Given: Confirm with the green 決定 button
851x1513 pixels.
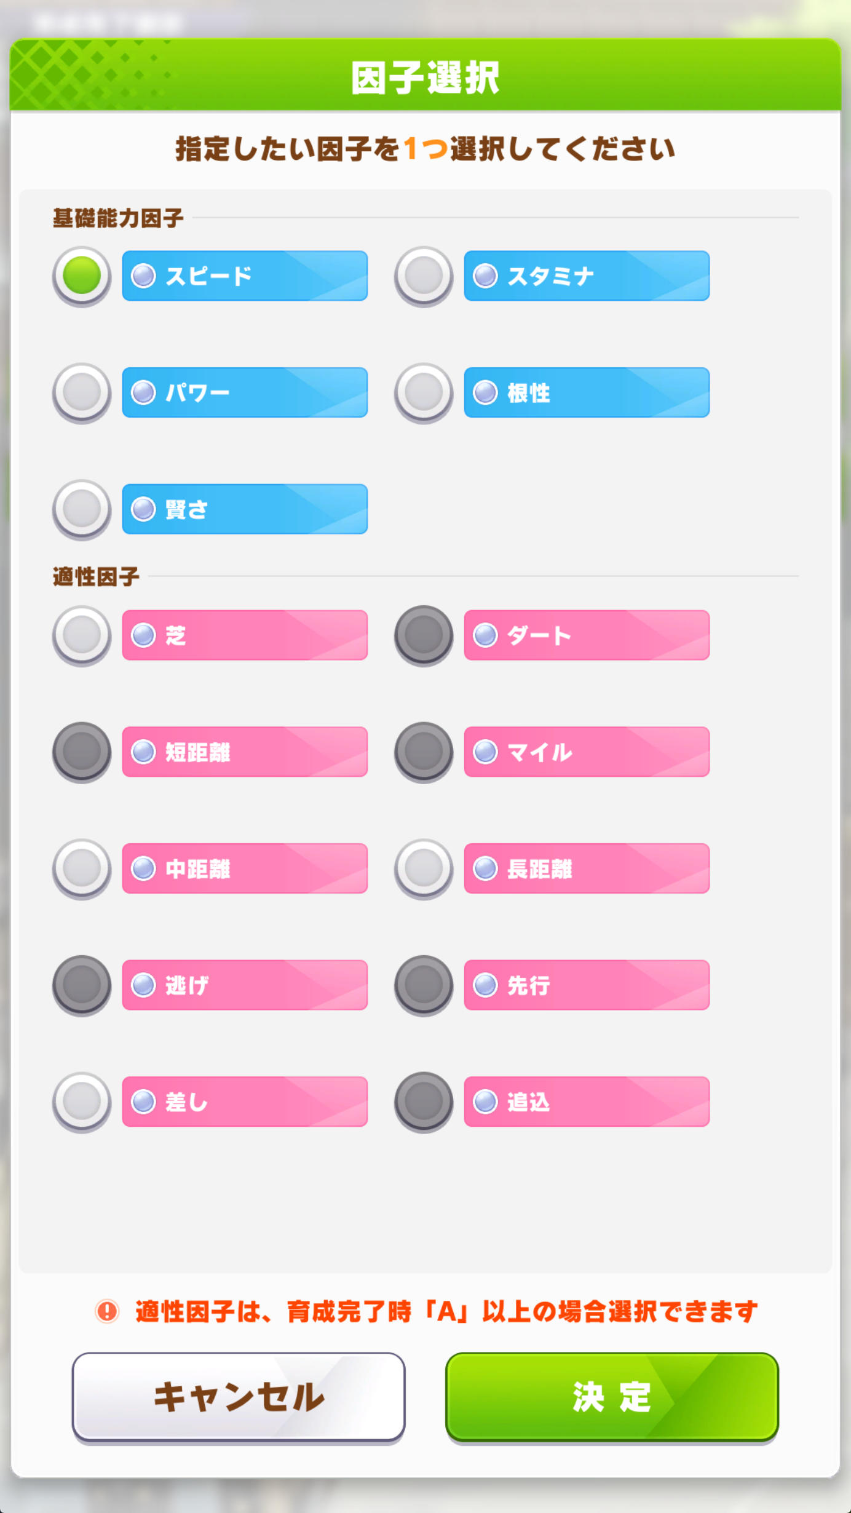Looking at the screenshot, I should [x=612, y=1397].
